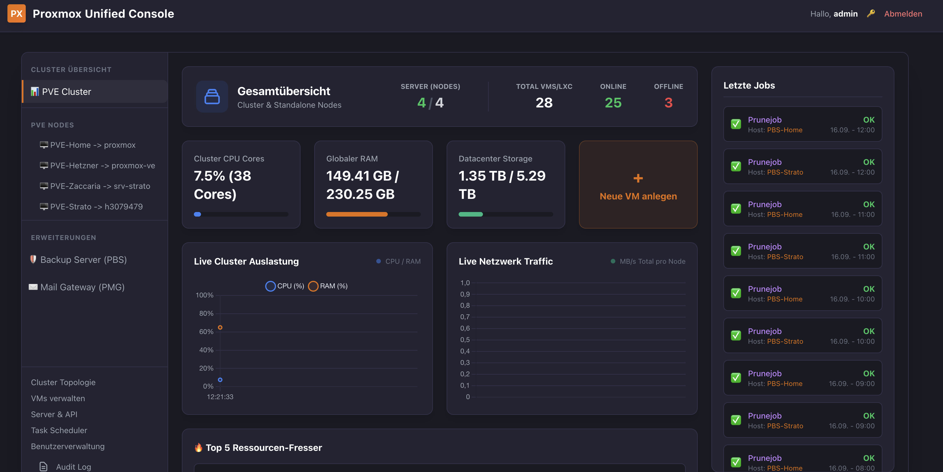Open Benutzerverwaltung page
943x472 pixels.
pyautogui.click(x=68, y=446)
